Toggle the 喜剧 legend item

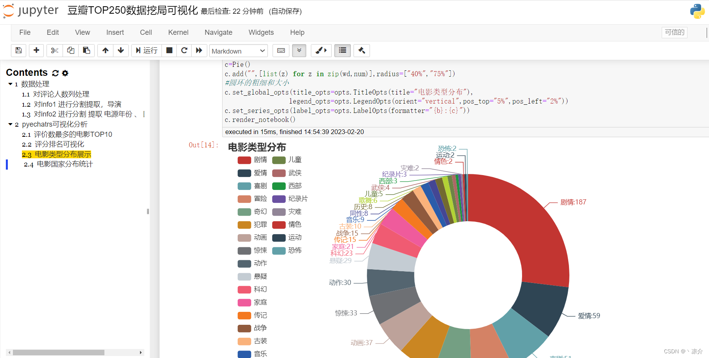pos(253,186)
